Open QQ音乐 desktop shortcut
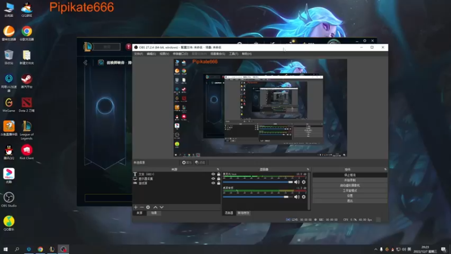This screenshot has height=254, width=451. click(x=9, y=224)
